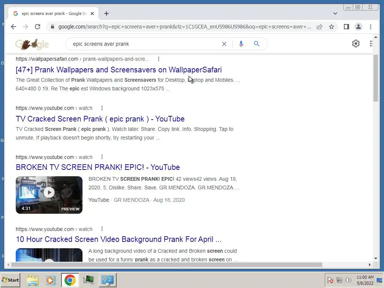Go back to the previous page
Screen dimensions: 384x288
click(x=13, y=27)
